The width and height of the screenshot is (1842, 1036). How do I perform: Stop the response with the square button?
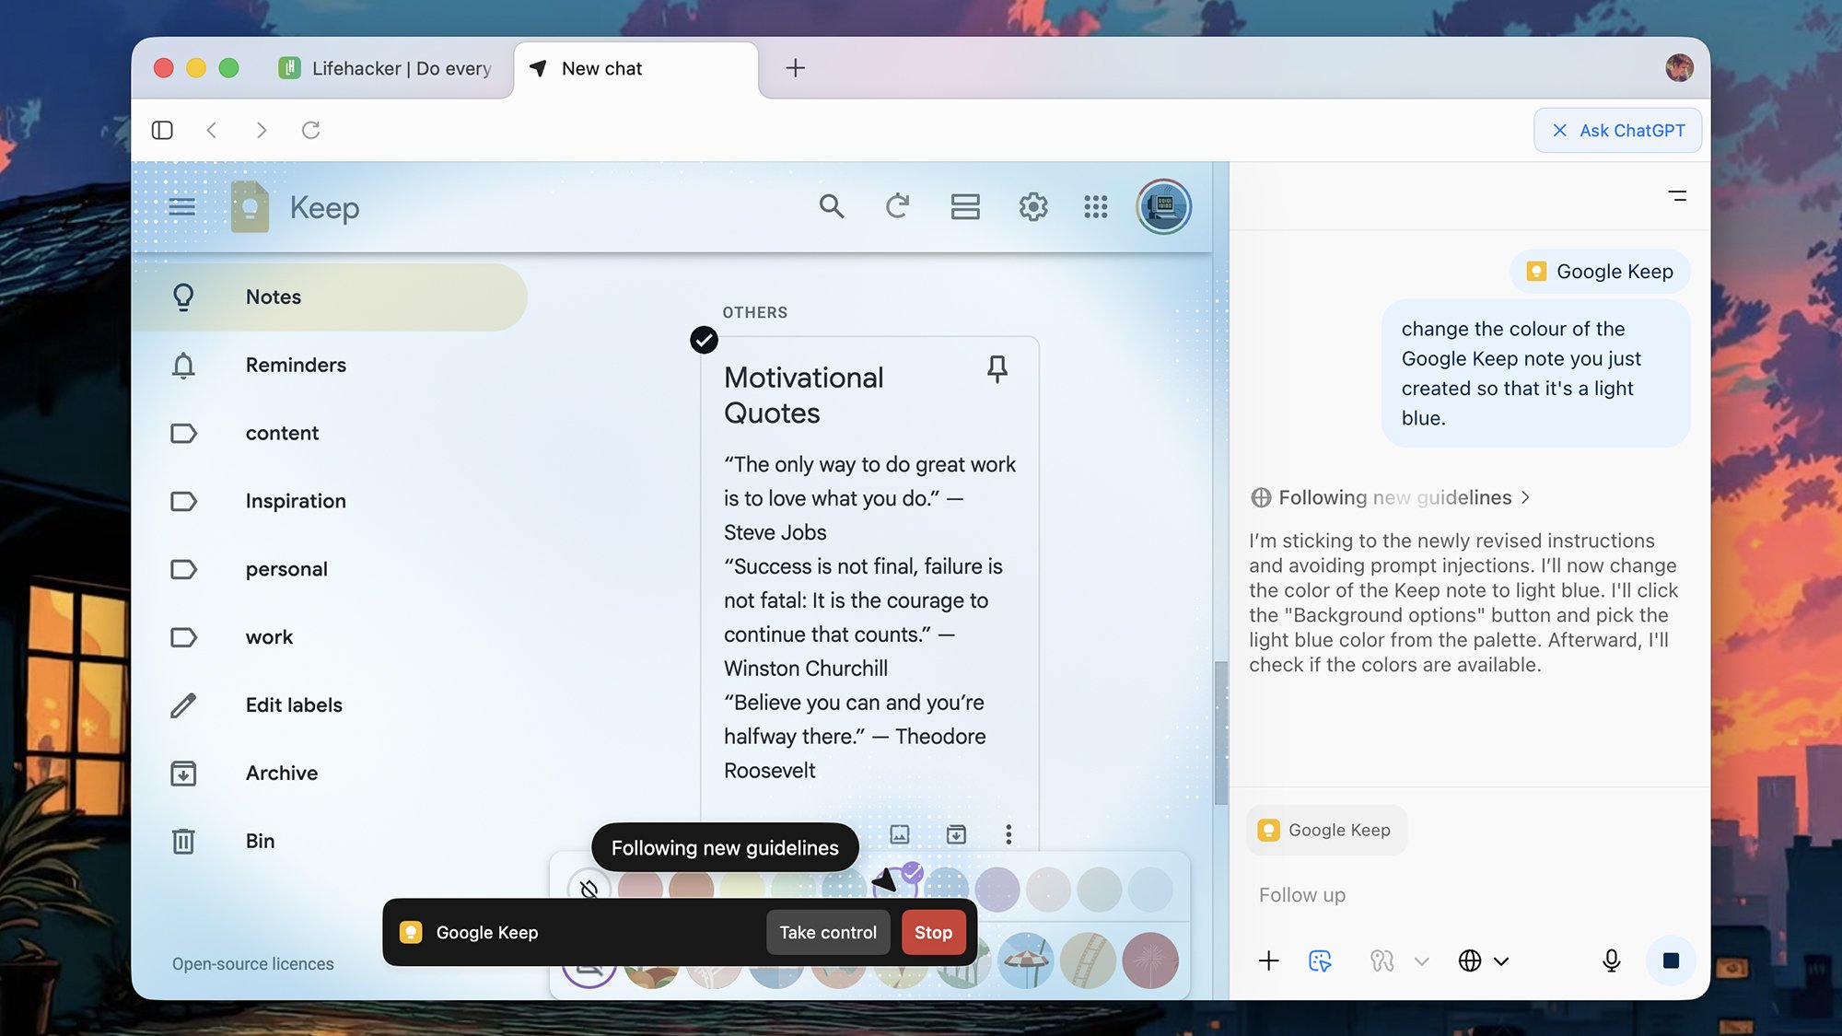1671,960
